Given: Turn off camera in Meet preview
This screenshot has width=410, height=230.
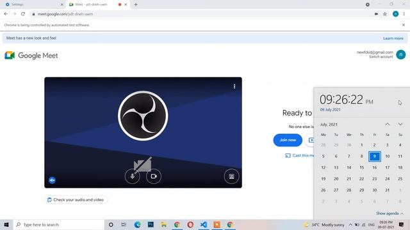Looking at the screenshot, I should click(x=154, y=176).
